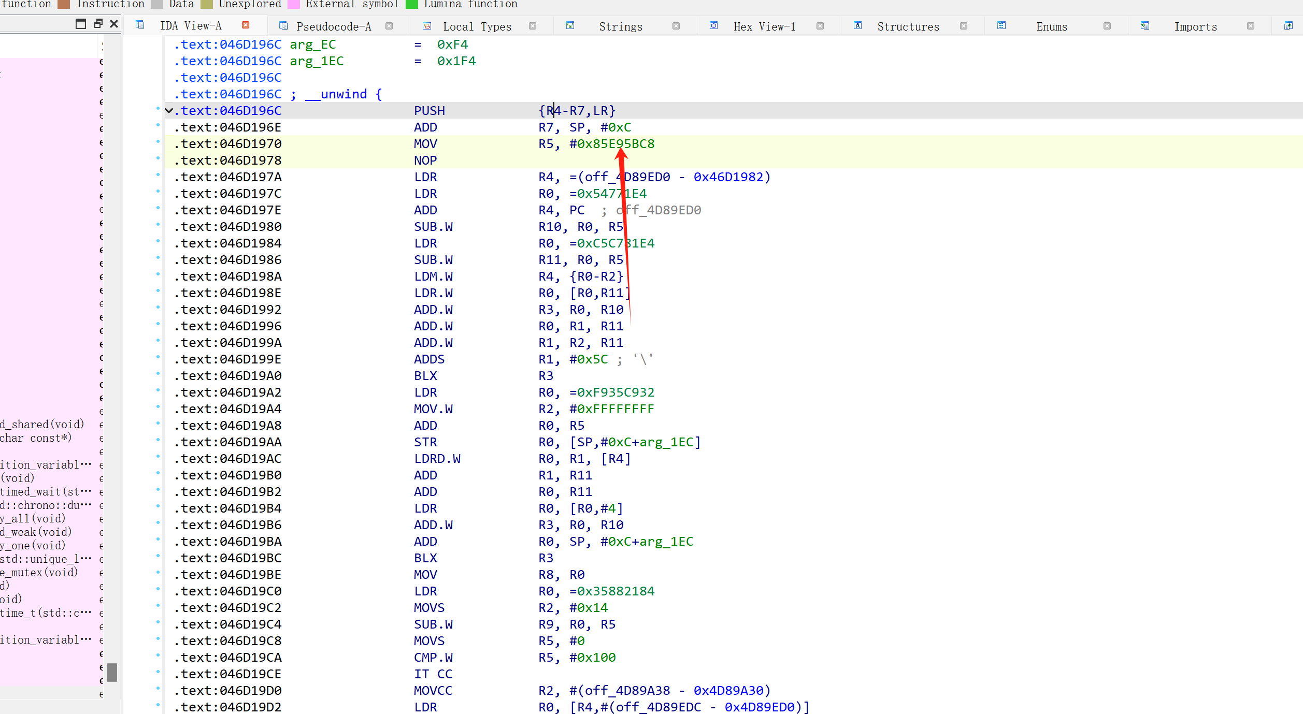
Task: Click the Strings tab icon
Action: click(570, 25)
